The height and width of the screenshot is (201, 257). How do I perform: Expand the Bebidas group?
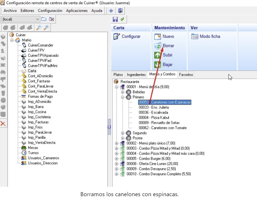coord(122,92)
